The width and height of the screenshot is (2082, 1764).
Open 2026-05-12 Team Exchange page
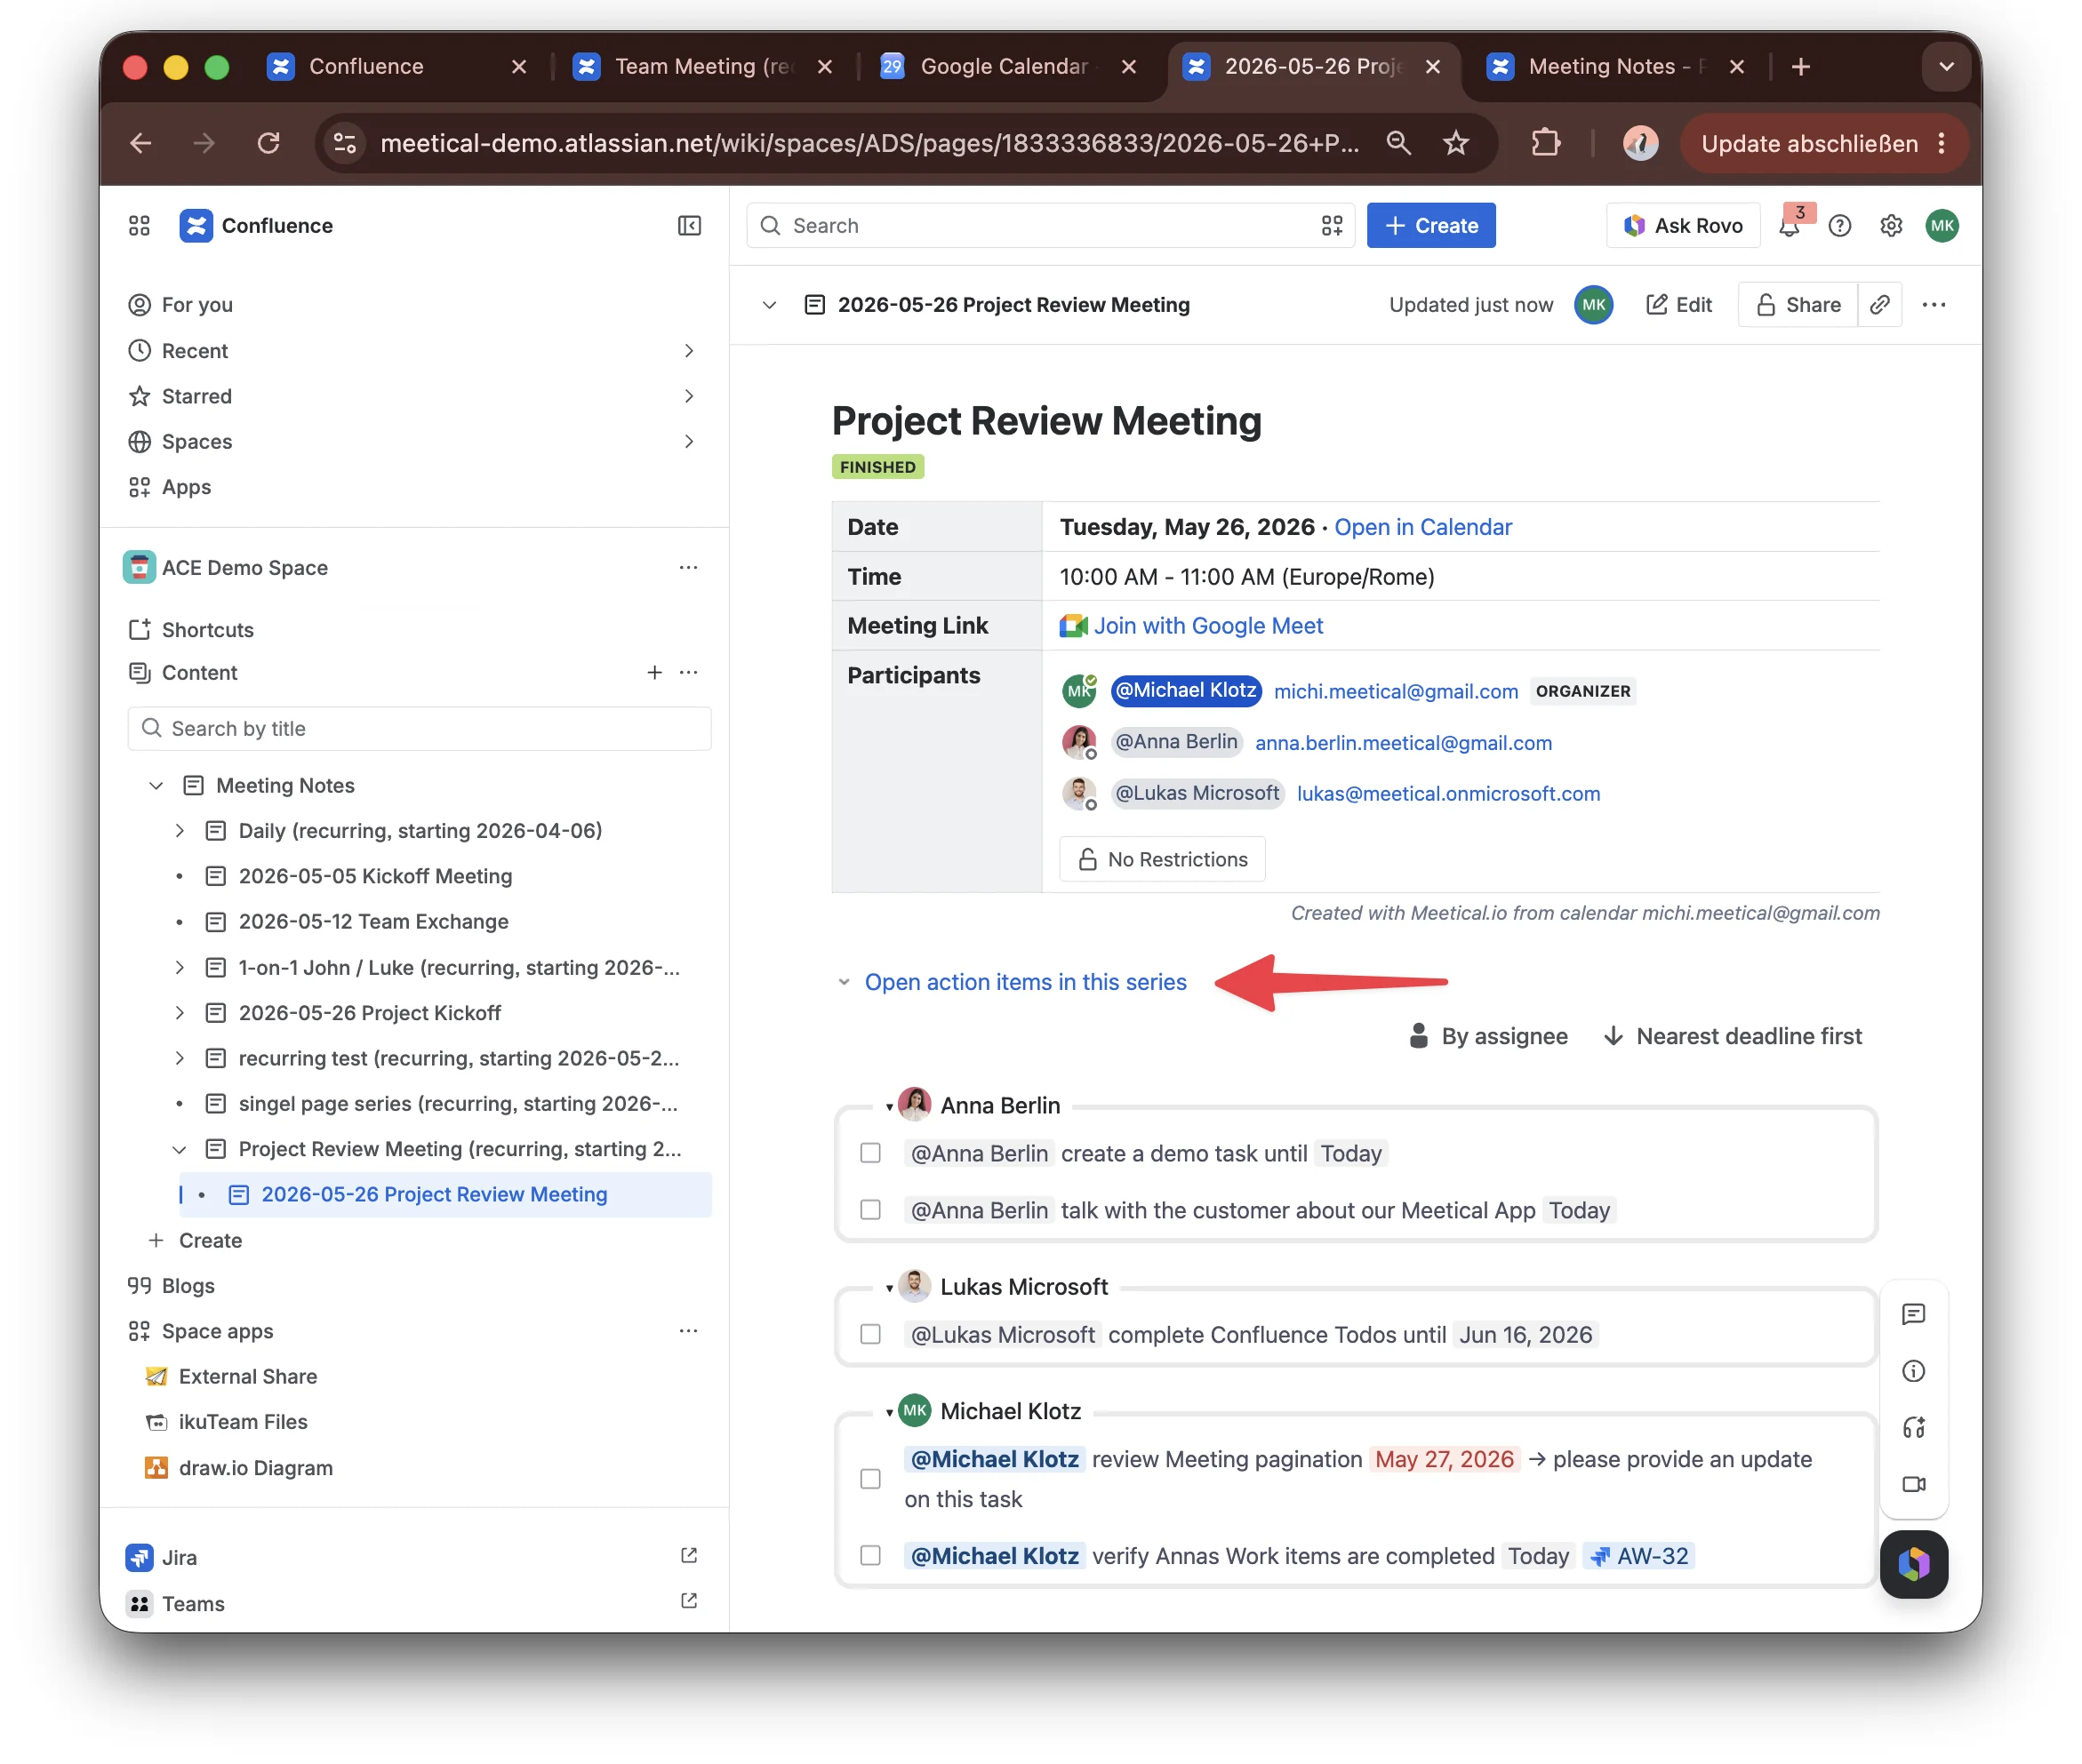[373, 922]
